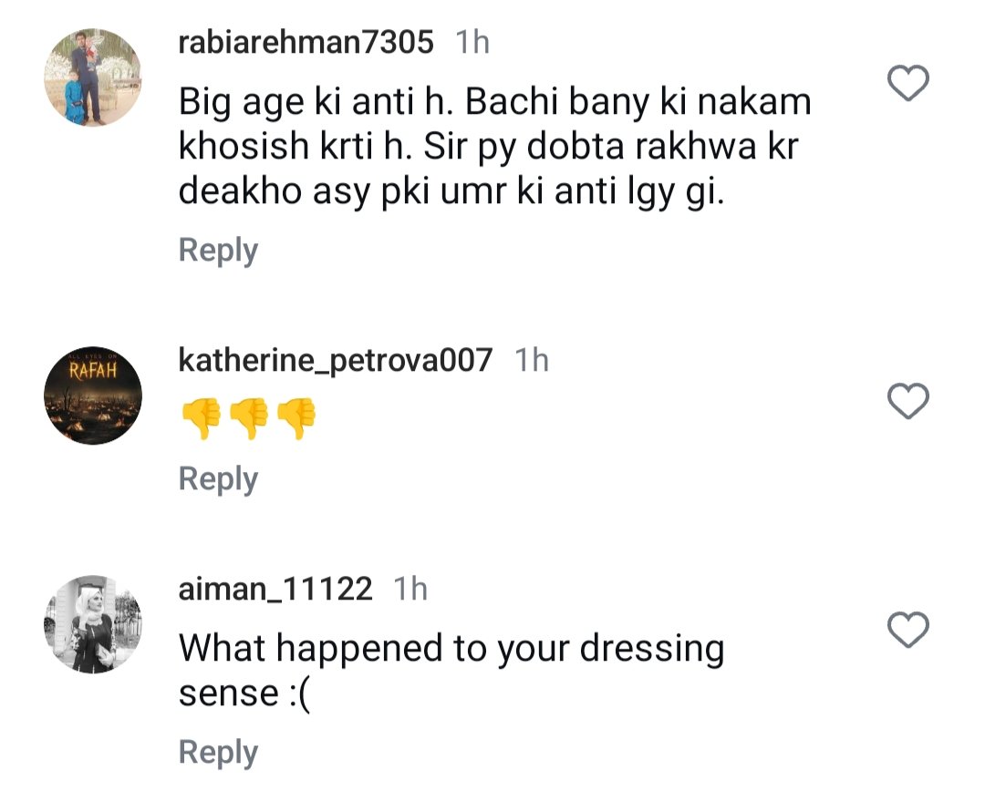
Task: Click the 1h timestamp beside aiman_11122
Action: coord(410,590)
